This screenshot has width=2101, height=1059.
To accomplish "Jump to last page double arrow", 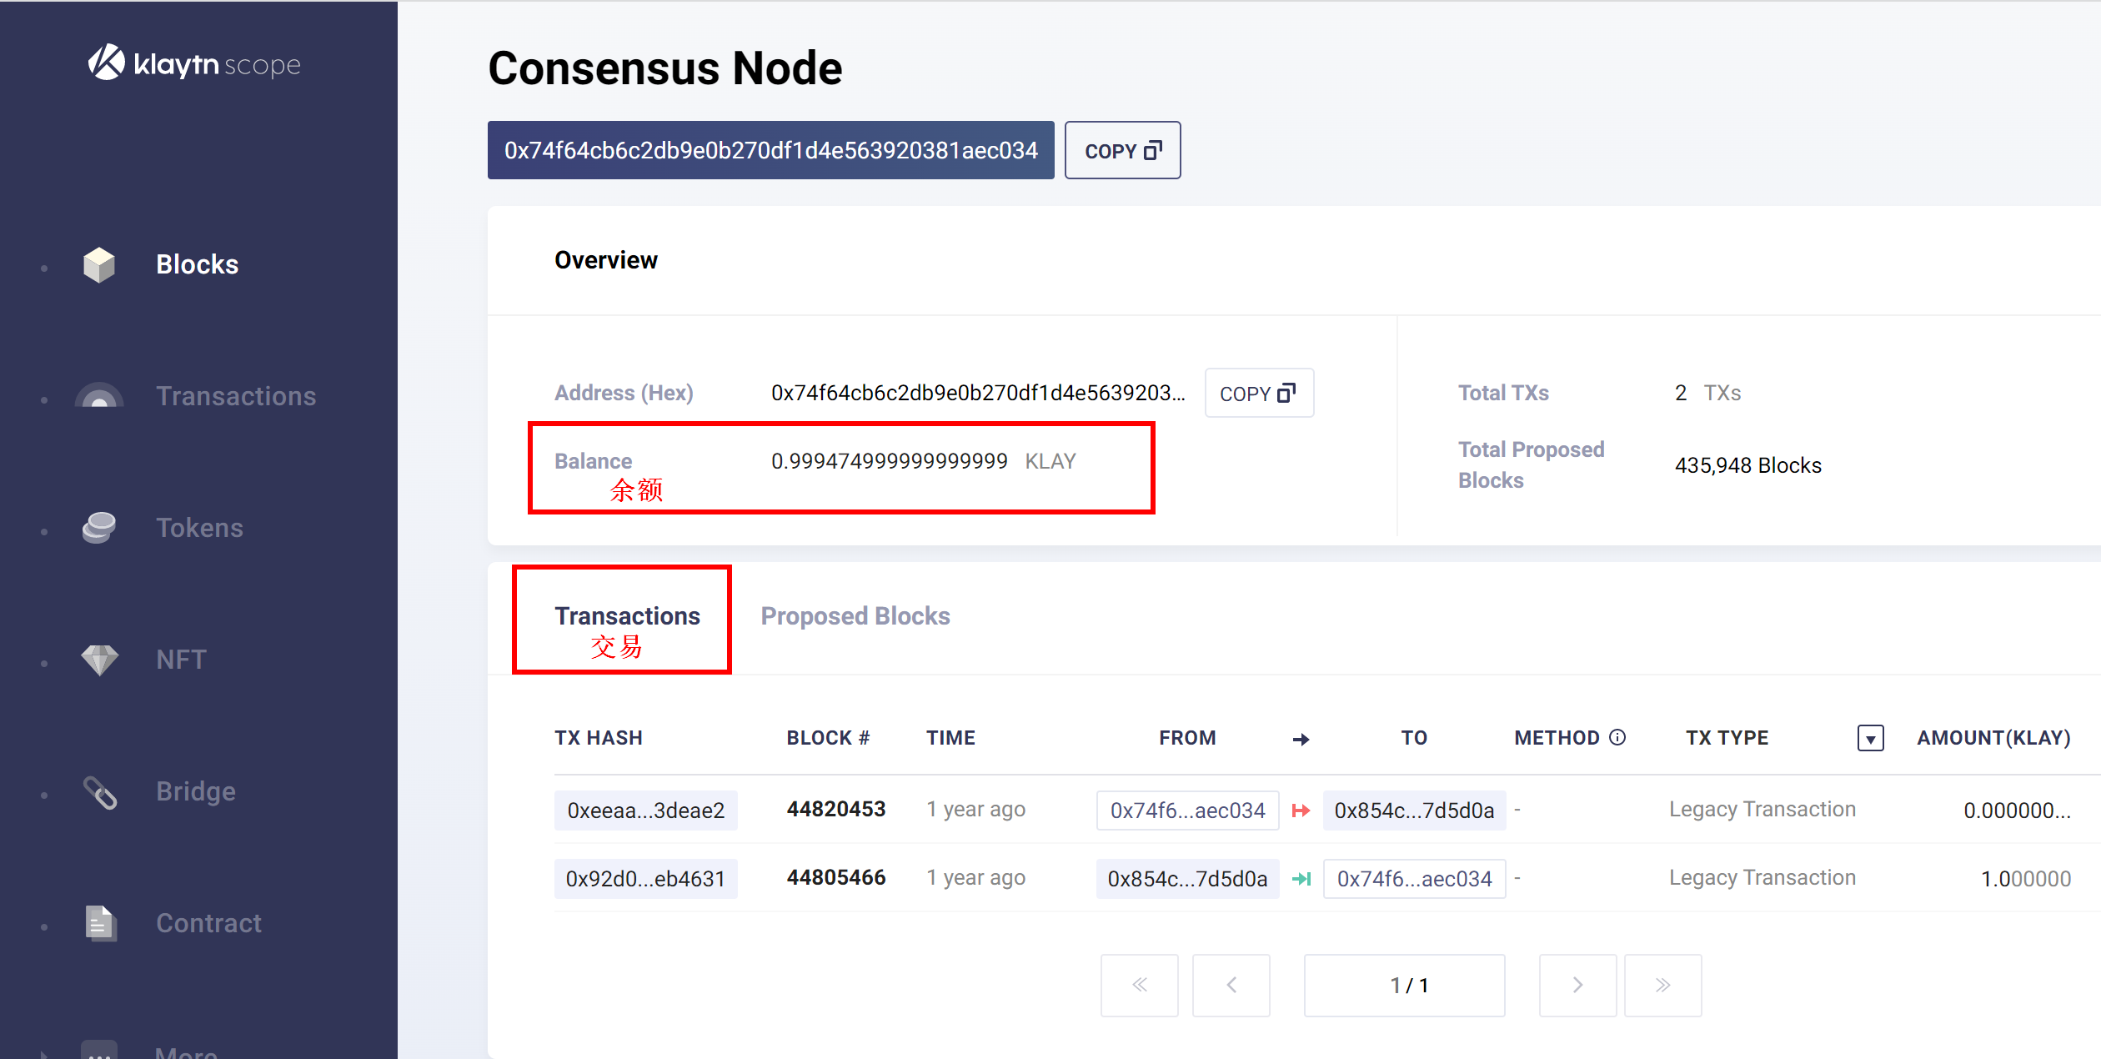I will click(x=1662, y=985).
